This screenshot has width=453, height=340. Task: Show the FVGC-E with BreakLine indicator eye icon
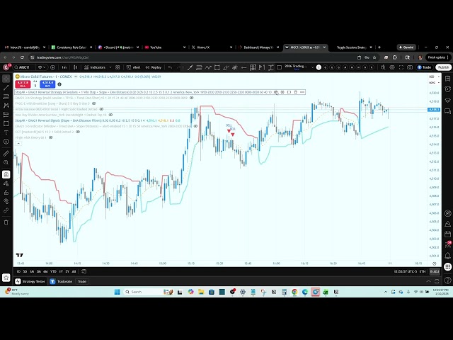(x=94, y=103)
